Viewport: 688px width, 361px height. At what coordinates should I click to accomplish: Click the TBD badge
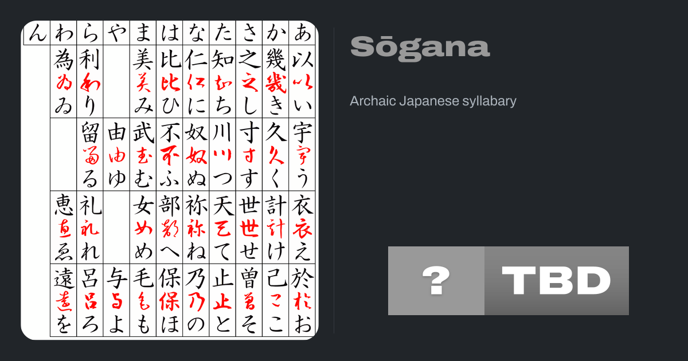click(557, 281)
